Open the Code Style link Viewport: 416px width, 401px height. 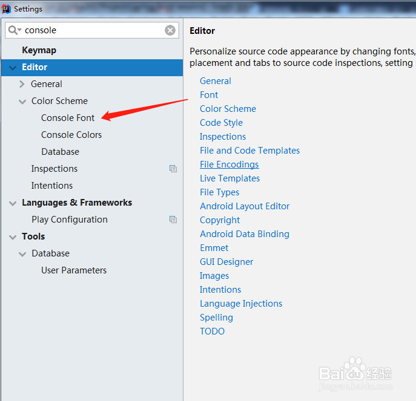coord(221,123)
